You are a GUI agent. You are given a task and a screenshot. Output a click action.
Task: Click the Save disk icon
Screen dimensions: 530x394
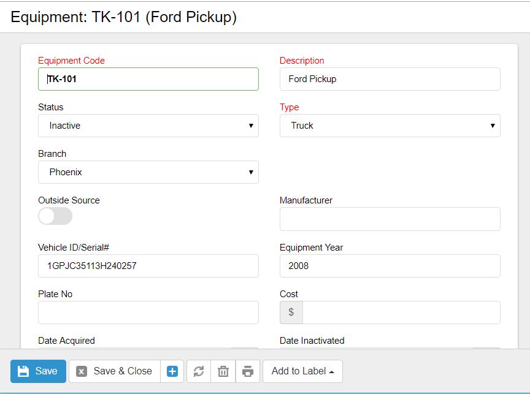(x=23, y=371)
